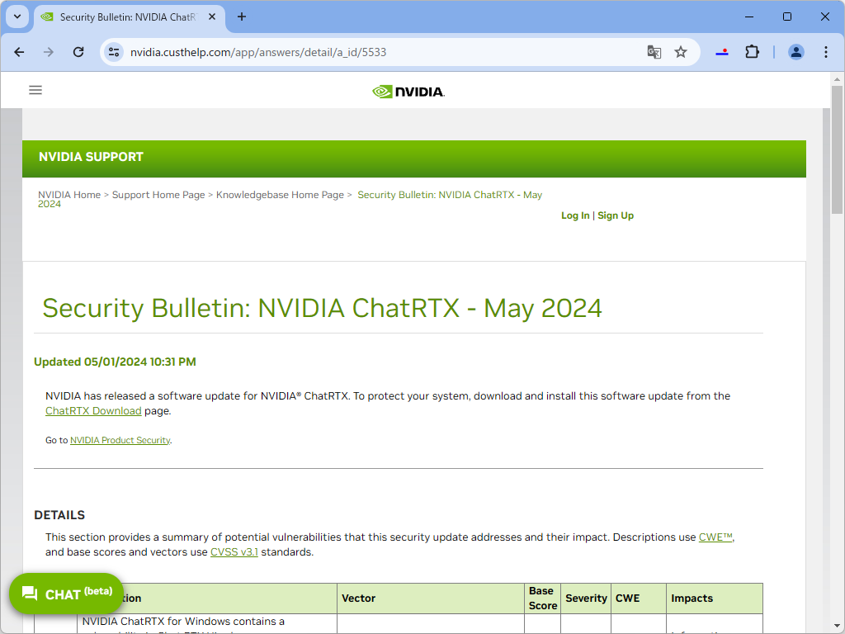Screen dimensions: 845x634
Task: Open the ChatRTX Download link
Action: tap(93, 411)
